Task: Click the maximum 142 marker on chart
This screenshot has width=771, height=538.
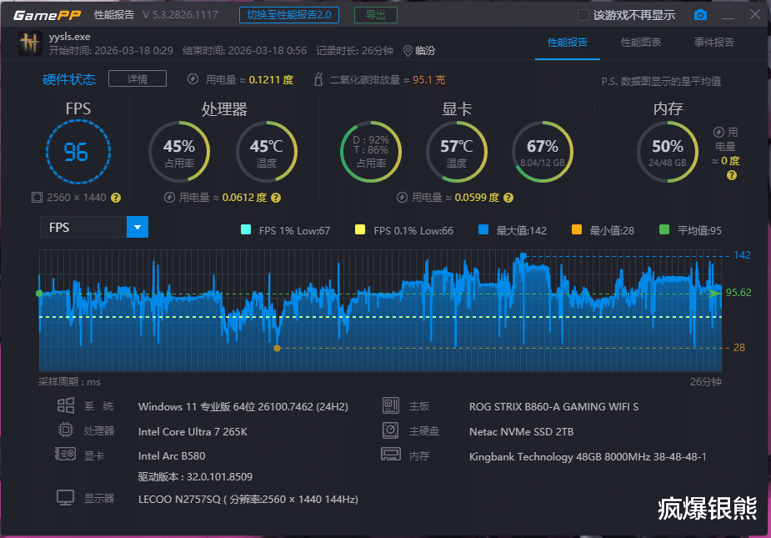Action: pyautogui.click(x=523, y=255)
